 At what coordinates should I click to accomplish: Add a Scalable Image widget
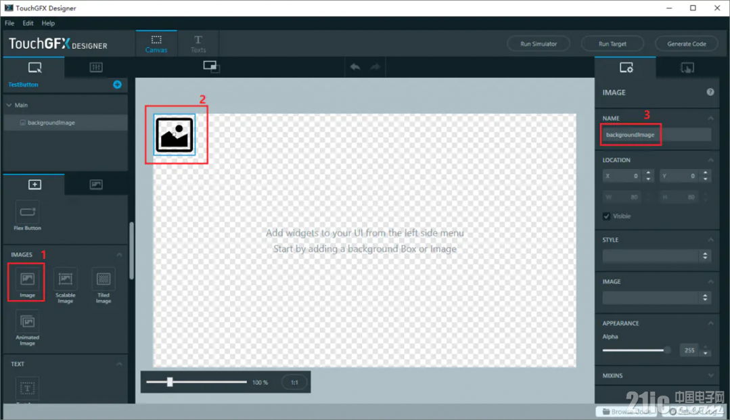click(65, 285)
